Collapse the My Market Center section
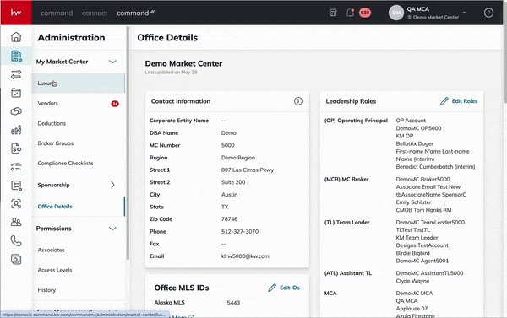The height and width of the screenshot is (318, 507). coord(112,62)
